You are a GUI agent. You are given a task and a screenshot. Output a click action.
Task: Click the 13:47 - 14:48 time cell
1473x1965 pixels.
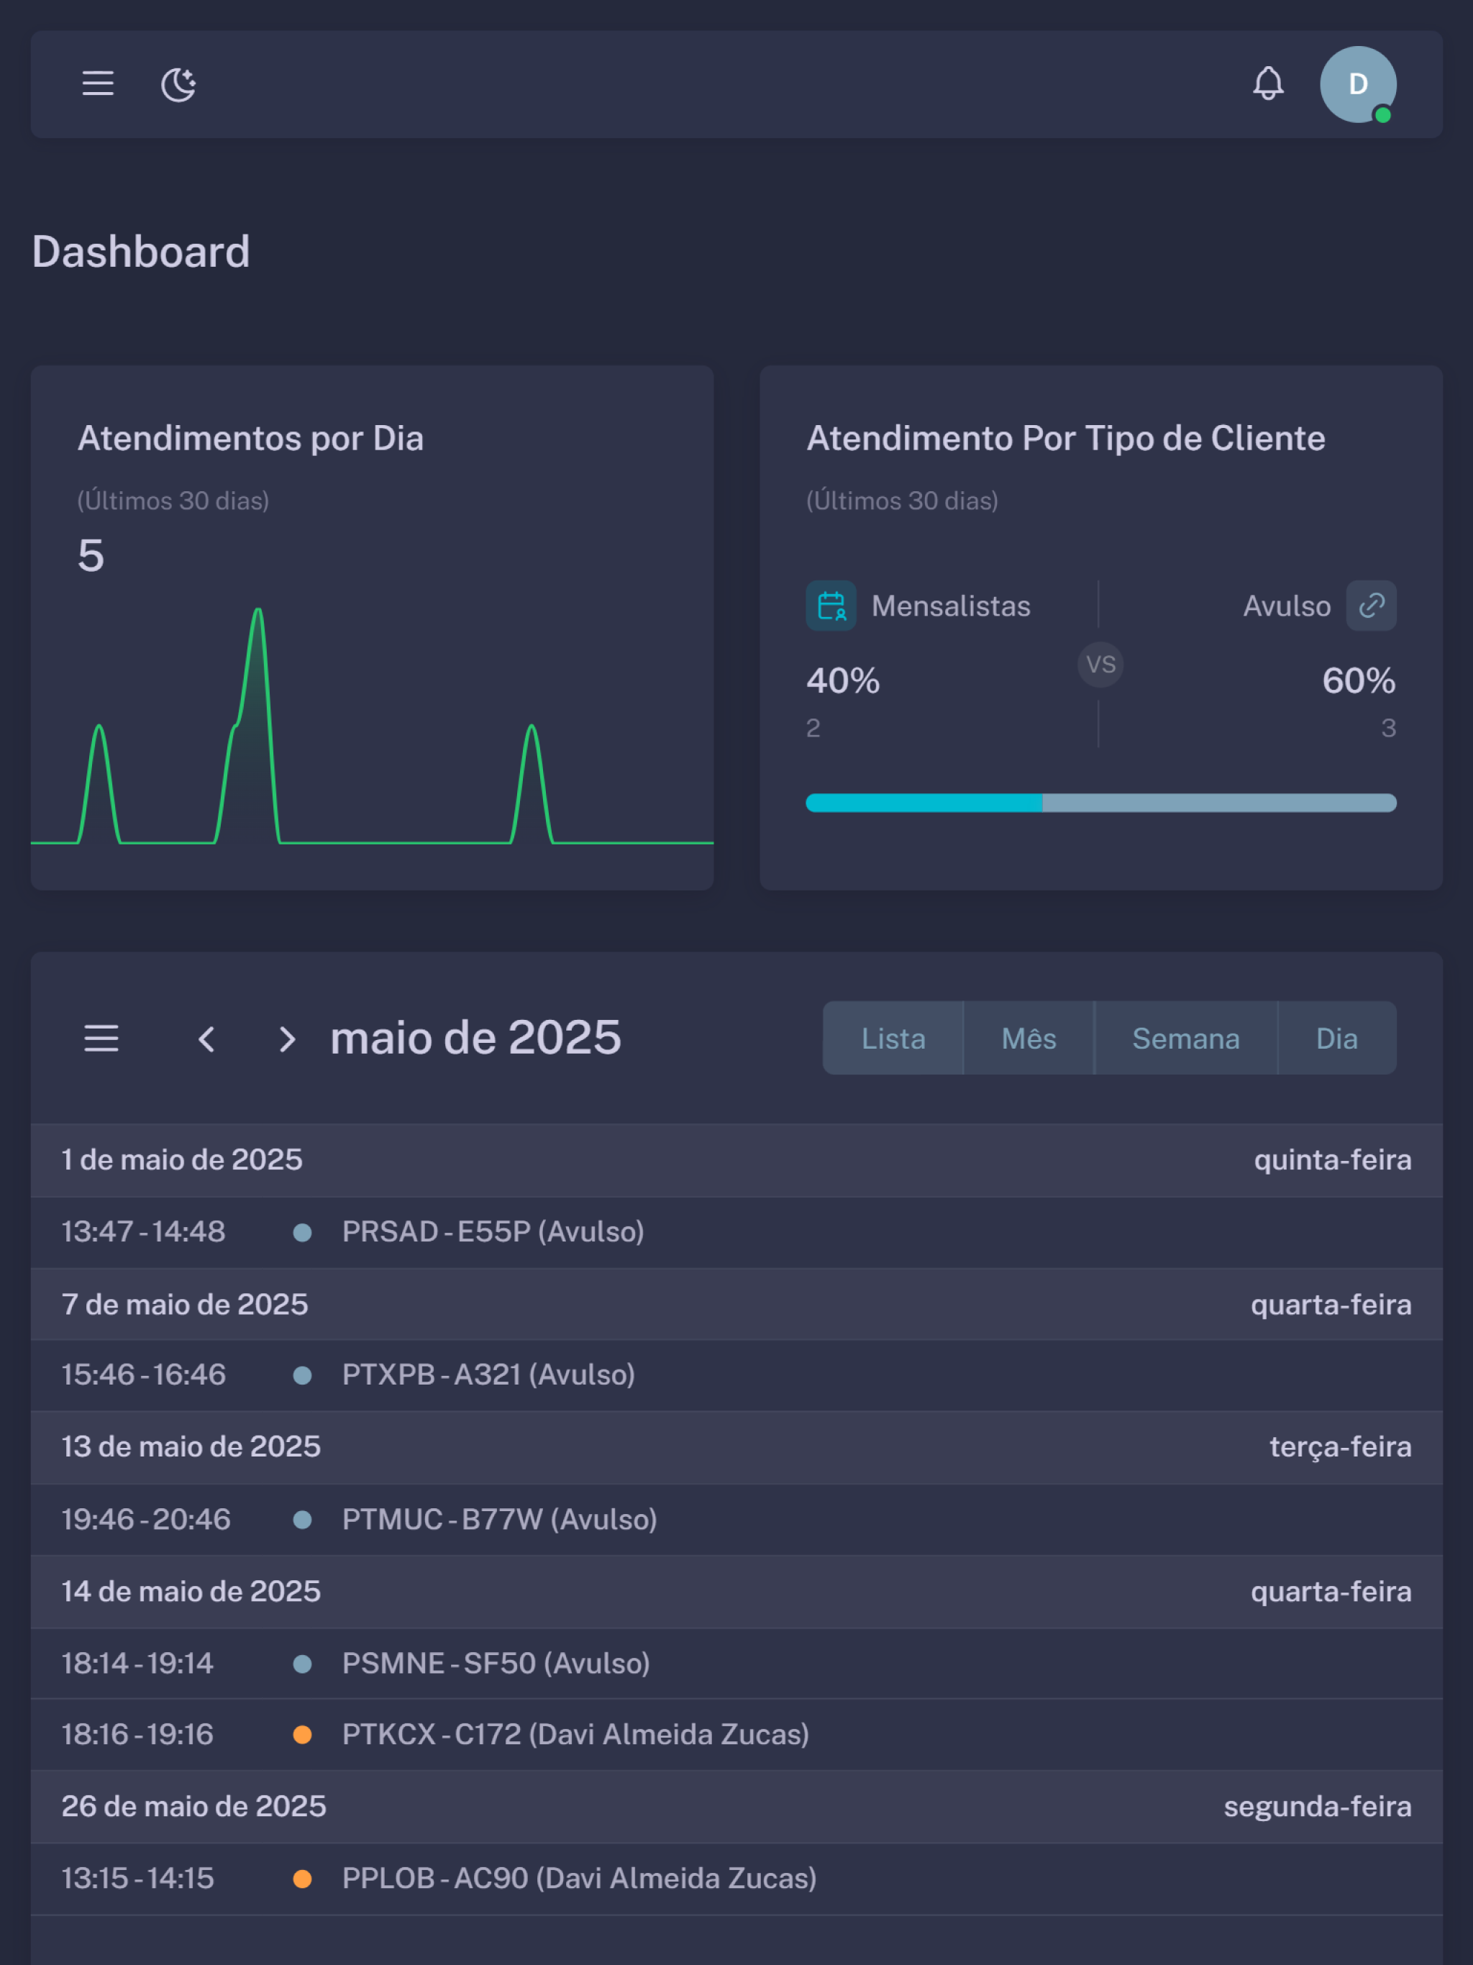(143, 1232)
